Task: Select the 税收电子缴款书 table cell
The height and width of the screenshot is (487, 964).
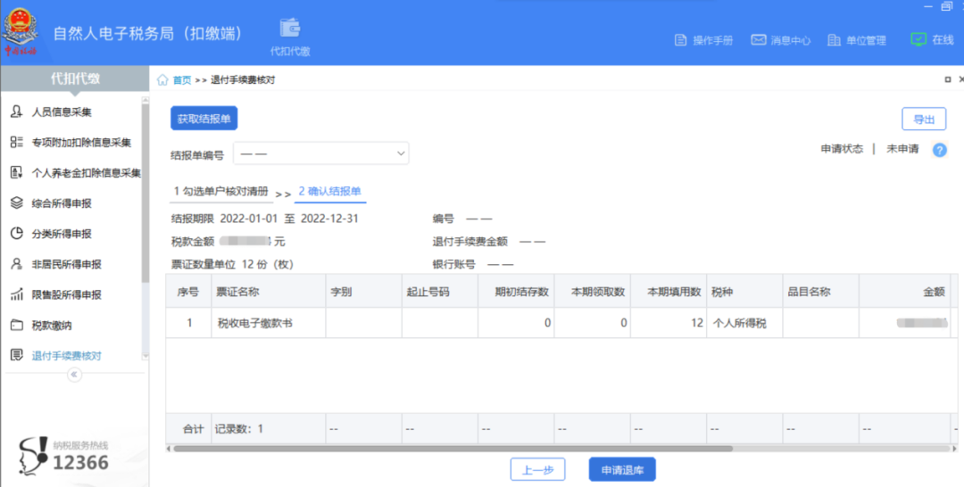Action: coord(268,323)
